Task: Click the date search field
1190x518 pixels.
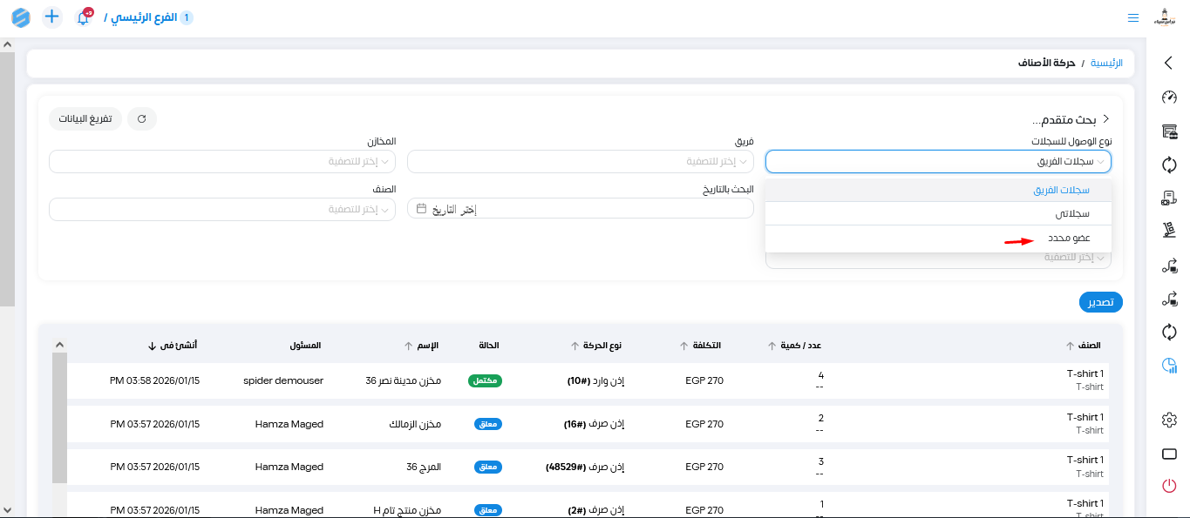Action: (580, 209)
